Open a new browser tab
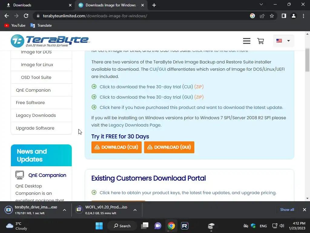 click(x=154, y=5)
